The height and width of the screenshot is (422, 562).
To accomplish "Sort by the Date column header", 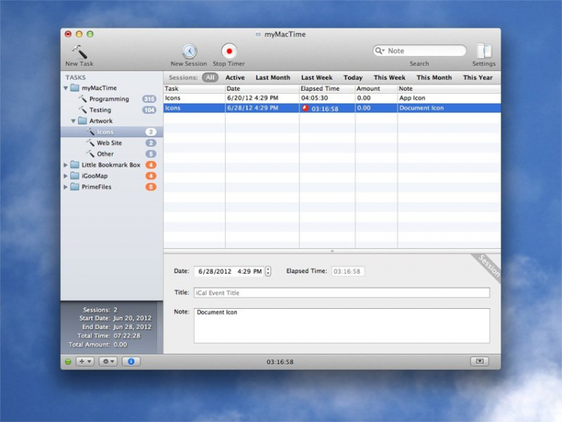I will pyautogui.click(x=262, y=88).
